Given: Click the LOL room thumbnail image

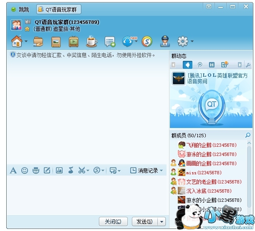Looking at the screenshot, I should pos(179,78).
